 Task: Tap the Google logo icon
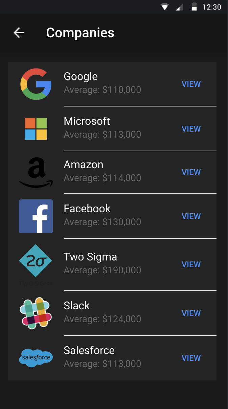pos(36,84)
